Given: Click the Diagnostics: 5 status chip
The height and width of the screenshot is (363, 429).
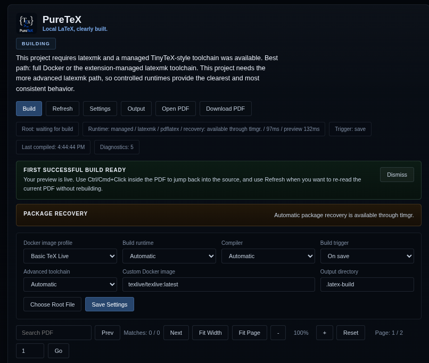Looking at the screenshot, I should tap(117, 147).
